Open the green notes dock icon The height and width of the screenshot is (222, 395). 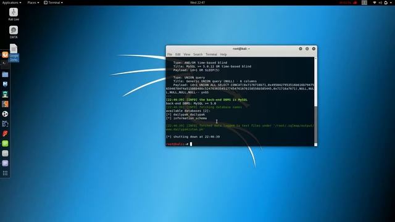(5, 144)
